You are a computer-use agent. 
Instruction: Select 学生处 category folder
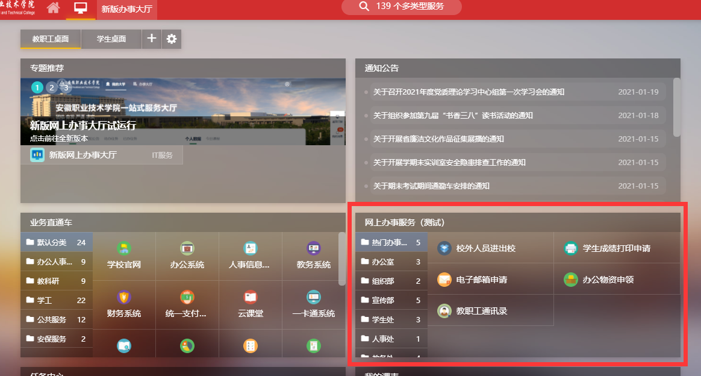coord(391,320)
